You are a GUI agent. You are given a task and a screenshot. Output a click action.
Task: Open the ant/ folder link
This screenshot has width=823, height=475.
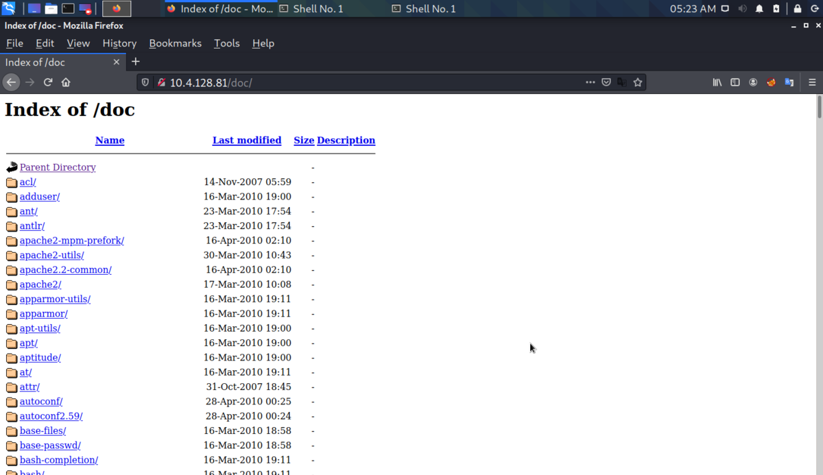click(29, 211)
